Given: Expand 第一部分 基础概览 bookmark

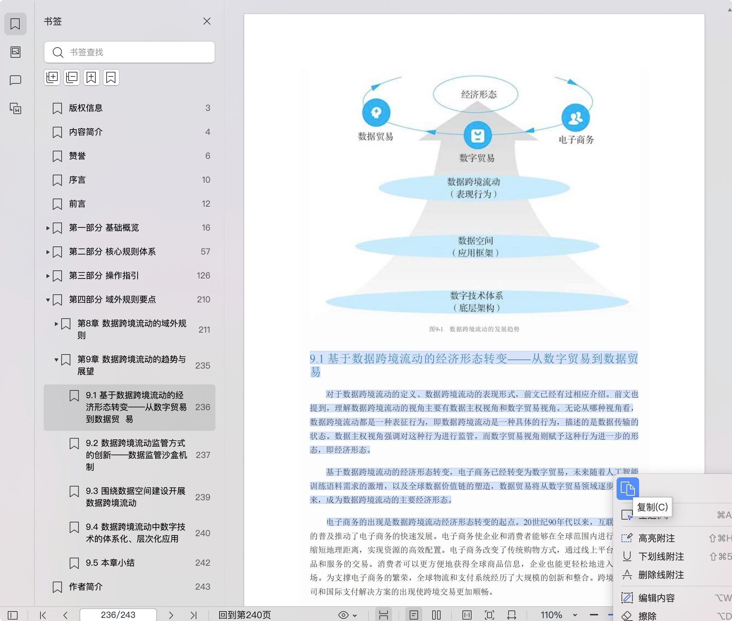Looking at the screenshot, I should 48,228.
